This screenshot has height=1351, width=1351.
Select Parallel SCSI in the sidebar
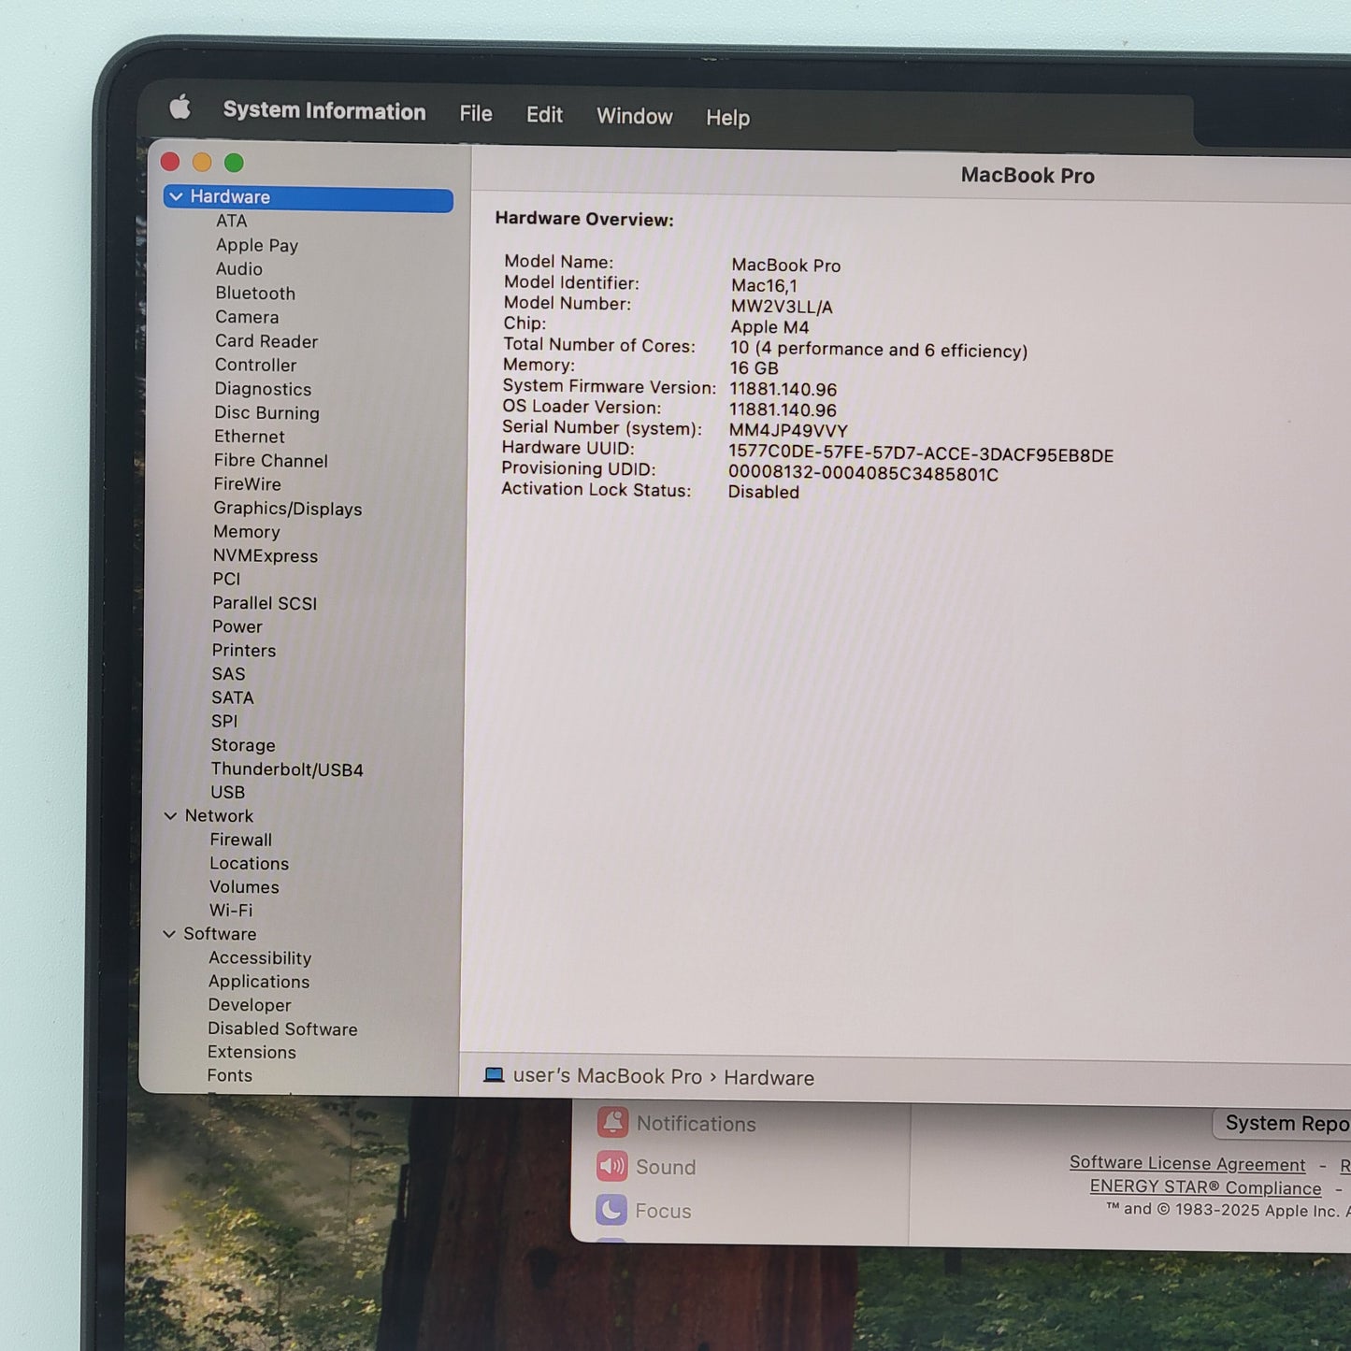(265, 603)
